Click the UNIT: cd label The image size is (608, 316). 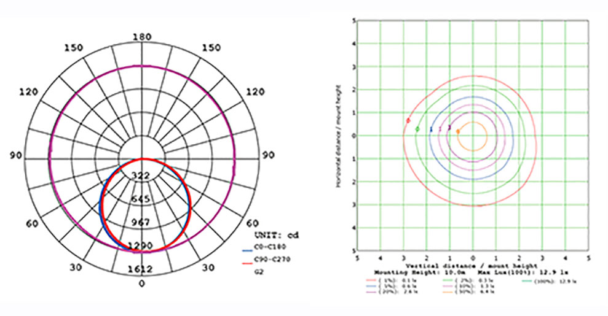point(277,235)
